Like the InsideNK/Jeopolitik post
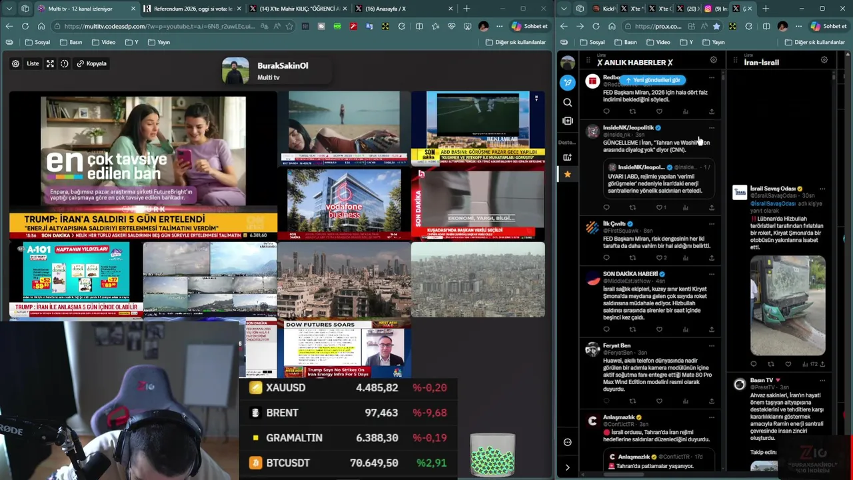 [659, 207]
